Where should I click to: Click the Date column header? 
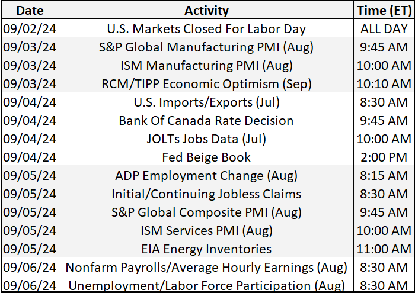tap(30, 10)
